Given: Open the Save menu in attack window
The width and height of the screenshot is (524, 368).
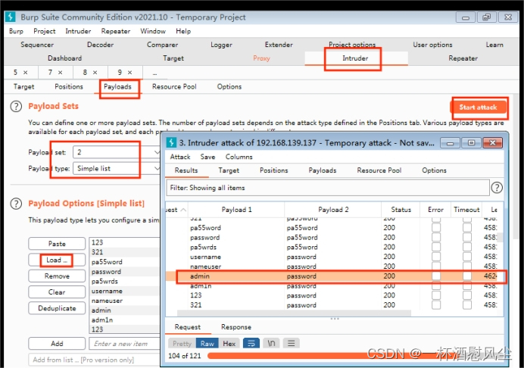Looking at the screenshot, I should [x=207, y=157].
